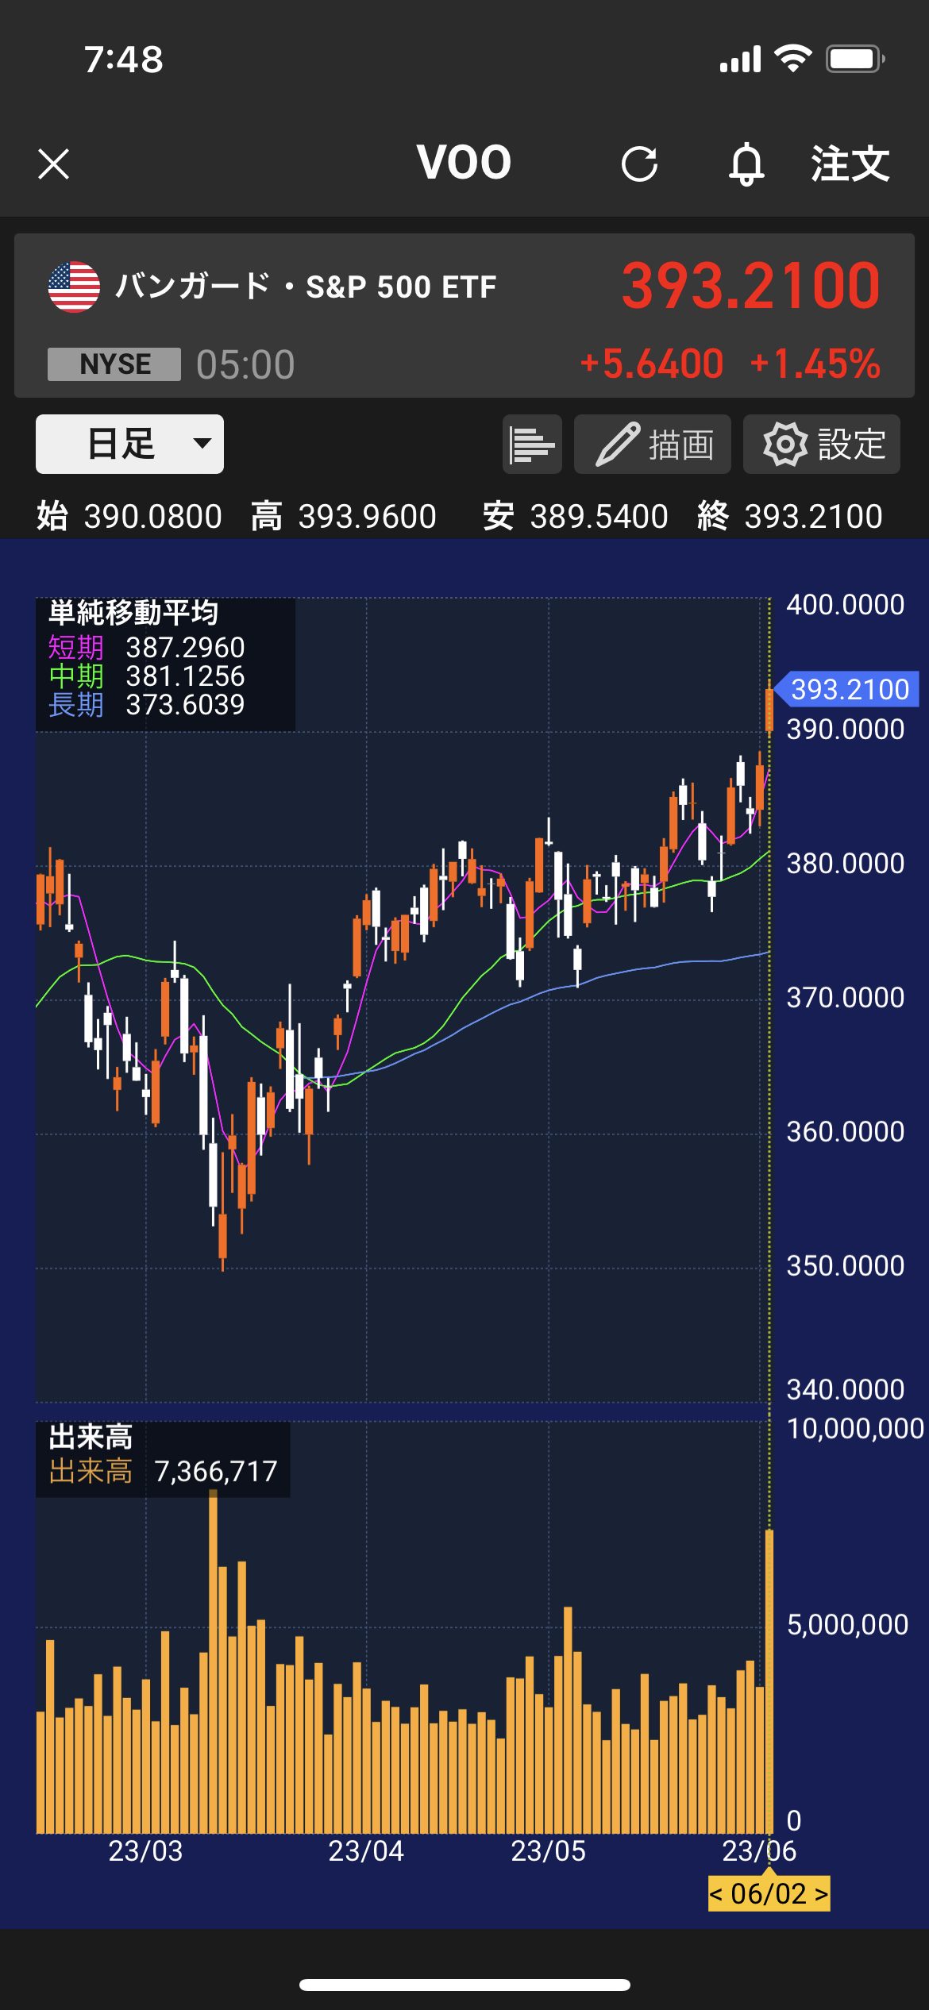This screenshot has width=929, height=2010.
Task: Tap the 注文 order button
Action: (850, 164)
